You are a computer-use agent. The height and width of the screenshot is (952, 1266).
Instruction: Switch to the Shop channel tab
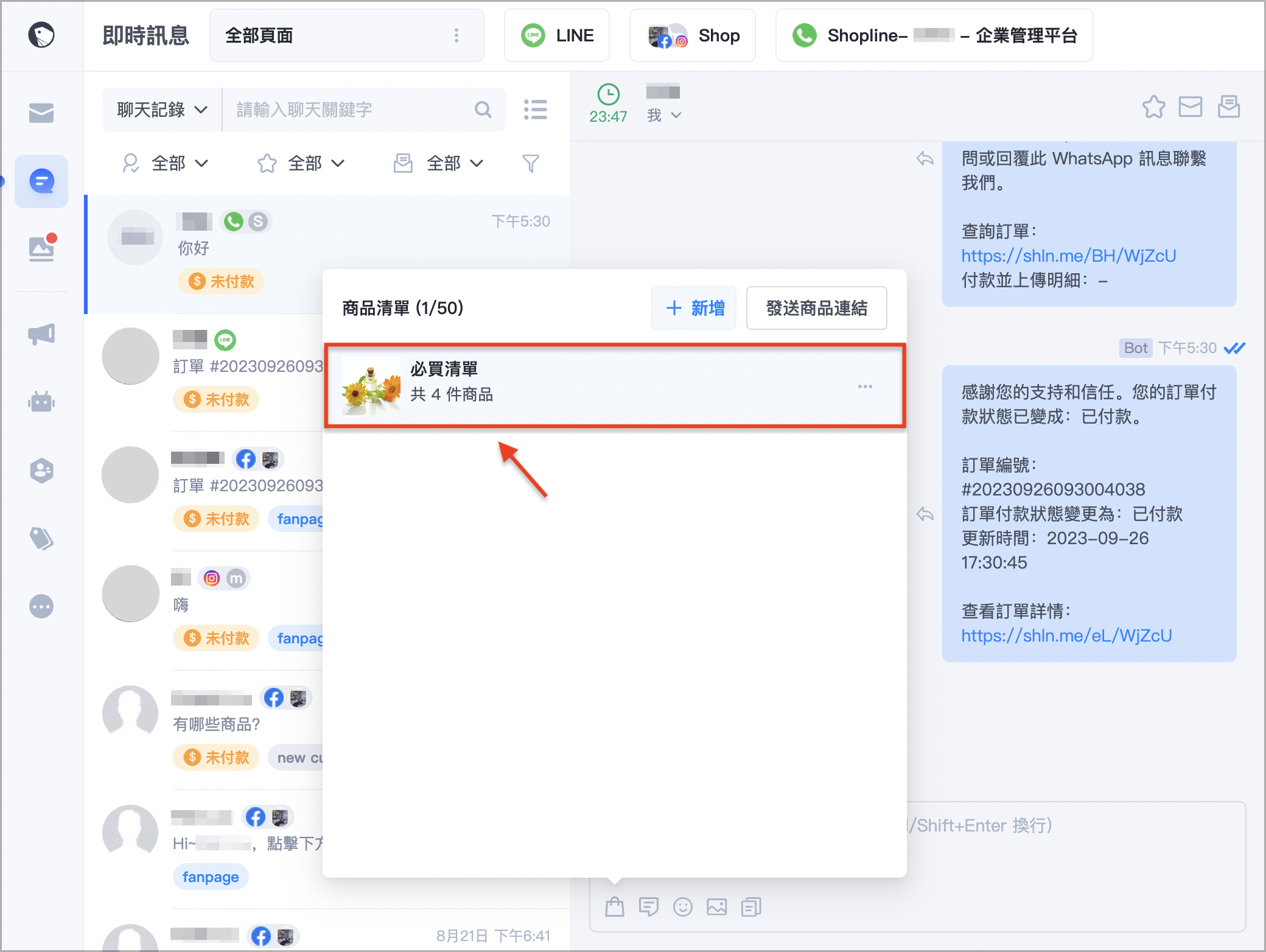click(x=693, y=35)
